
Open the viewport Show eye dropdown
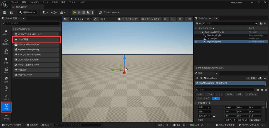point(166,19)
